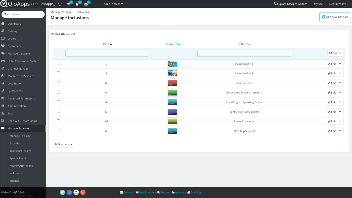
Task: Tick the Daily Breakfast row checkbox
Action: [x=58, y=83]
